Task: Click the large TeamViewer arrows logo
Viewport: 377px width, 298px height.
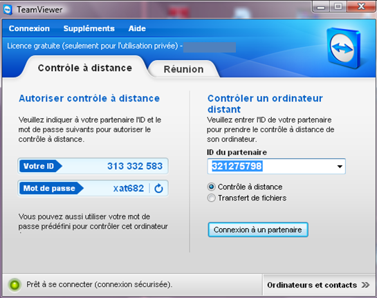Action: pos(344,48)
